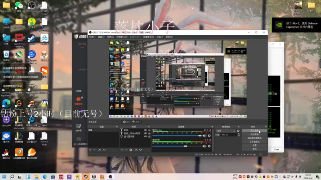Screen dimensions: 321x180
Task: Open transition properties gear icon
Action: [238, 131]
